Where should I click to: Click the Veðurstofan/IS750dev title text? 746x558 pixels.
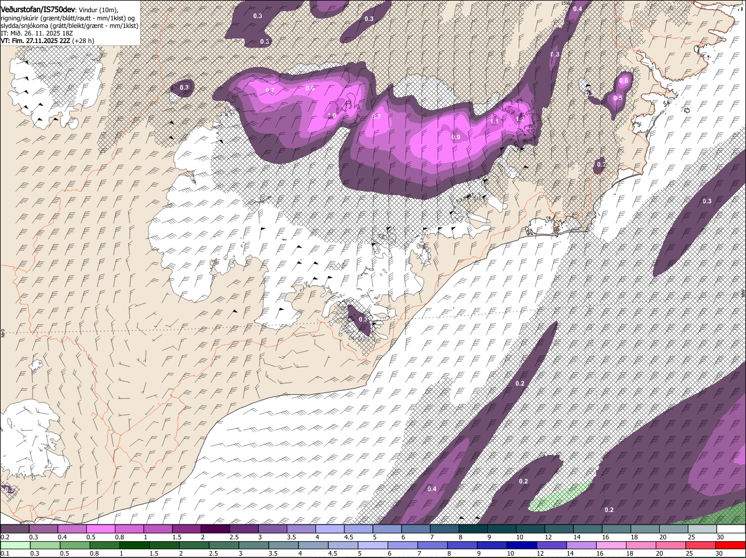[38, 9]
